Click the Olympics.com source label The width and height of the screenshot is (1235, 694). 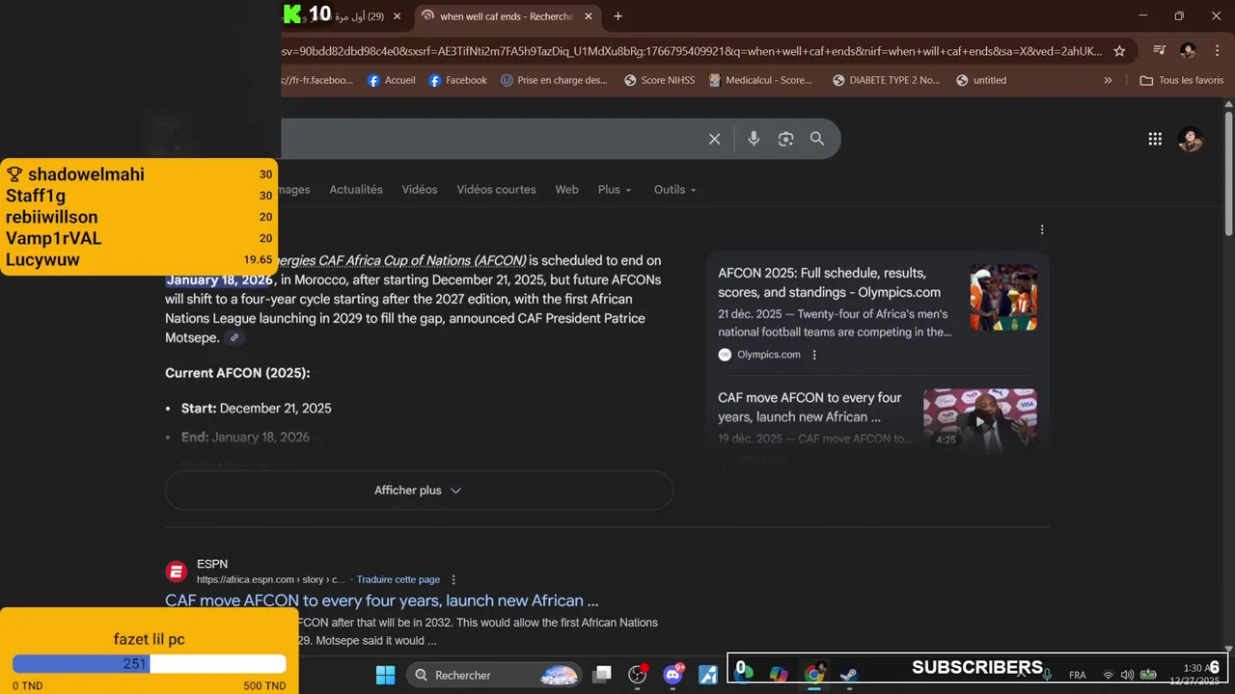click(x=769, y=355)
